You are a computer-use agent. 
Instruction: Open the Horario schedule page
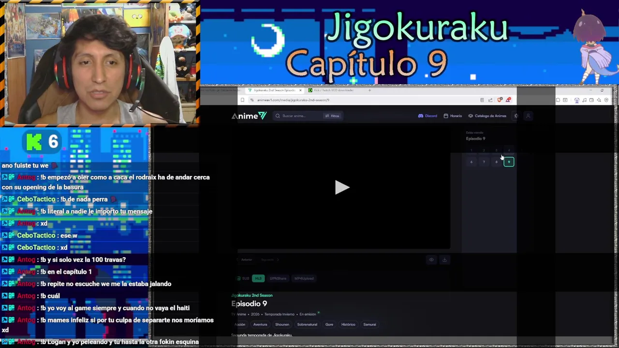pyautogui.click(x=453, y=116)
